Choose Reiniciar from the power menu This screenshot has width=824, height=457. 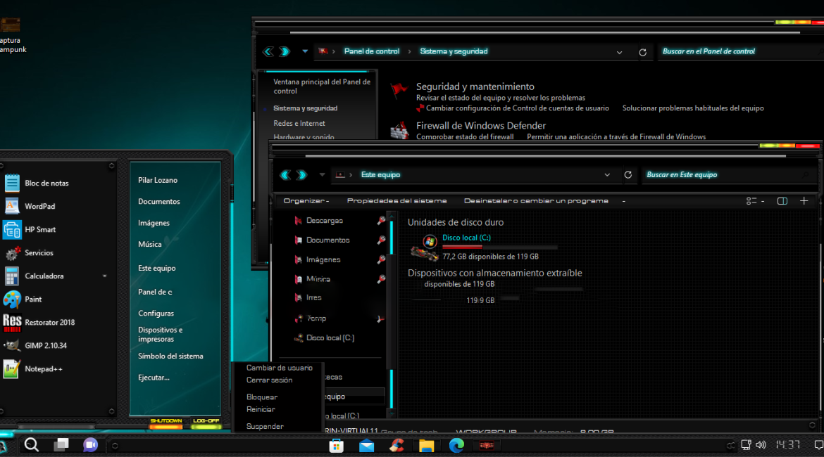(x=261, y=408)
